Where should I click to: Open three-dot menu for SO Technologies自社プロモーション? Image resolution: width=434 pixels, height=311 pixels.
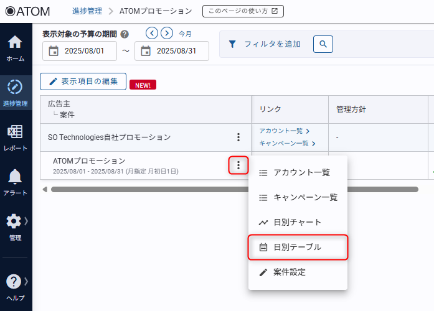[238, 137]
